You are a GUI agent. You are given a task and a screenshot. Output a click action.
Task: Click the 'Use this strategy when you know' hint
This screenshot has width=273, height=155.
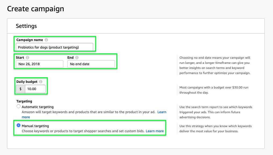216,128
